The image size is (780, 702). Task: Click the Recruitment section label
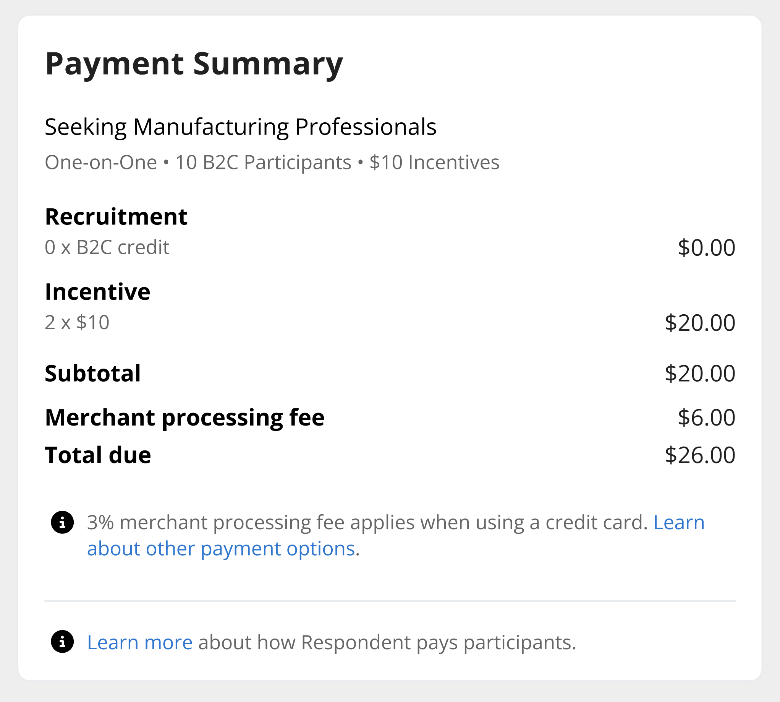click(116, 216)
